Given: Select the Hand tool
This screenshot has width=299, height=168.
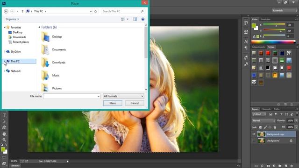Looking at the screenshot, I should click(x=4, y=134).
